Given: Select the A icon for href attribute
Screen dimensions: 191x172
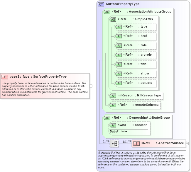Looking at the screenshot, I should (119, 36).
